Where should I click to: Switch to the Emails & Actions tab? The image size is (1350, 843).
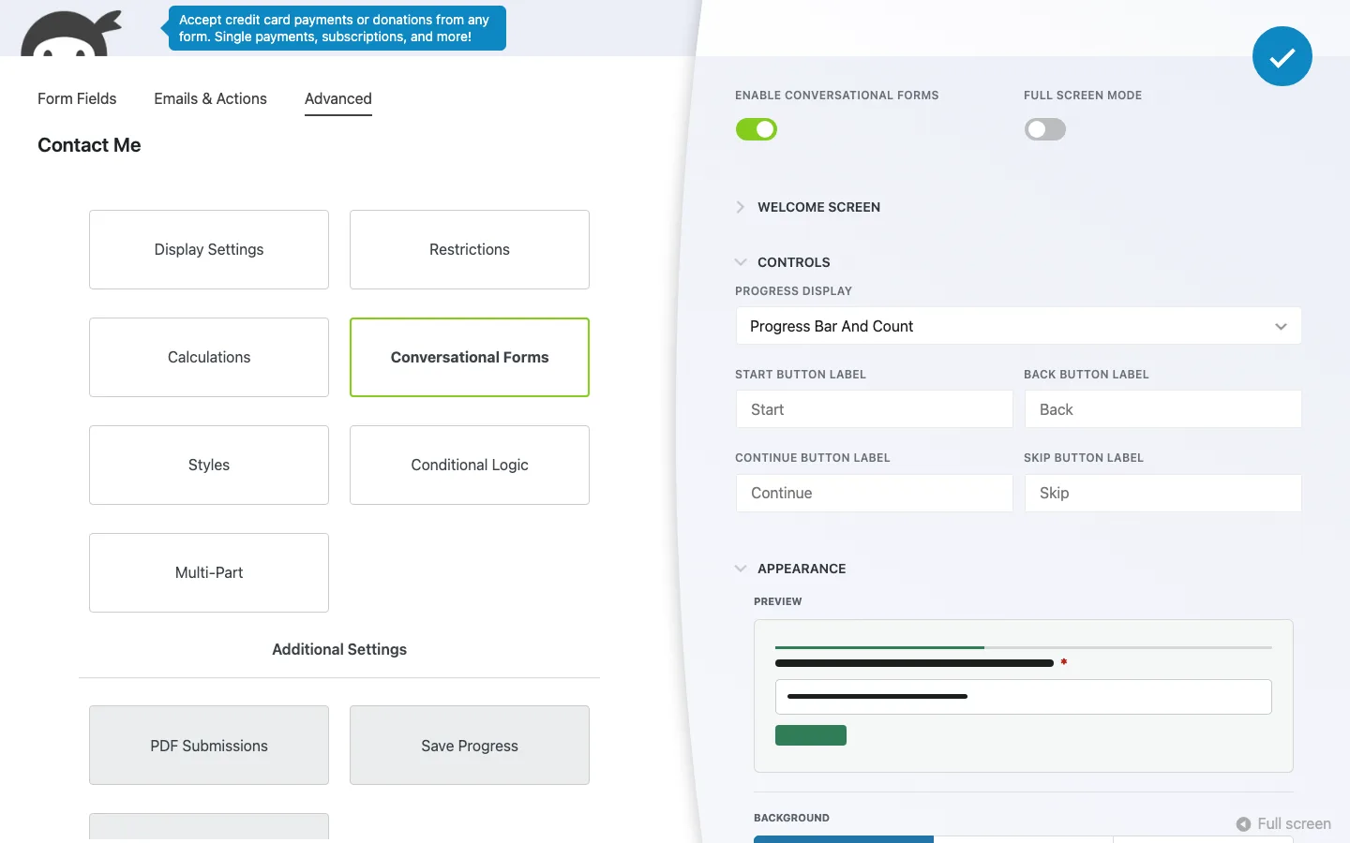[210, 98]
